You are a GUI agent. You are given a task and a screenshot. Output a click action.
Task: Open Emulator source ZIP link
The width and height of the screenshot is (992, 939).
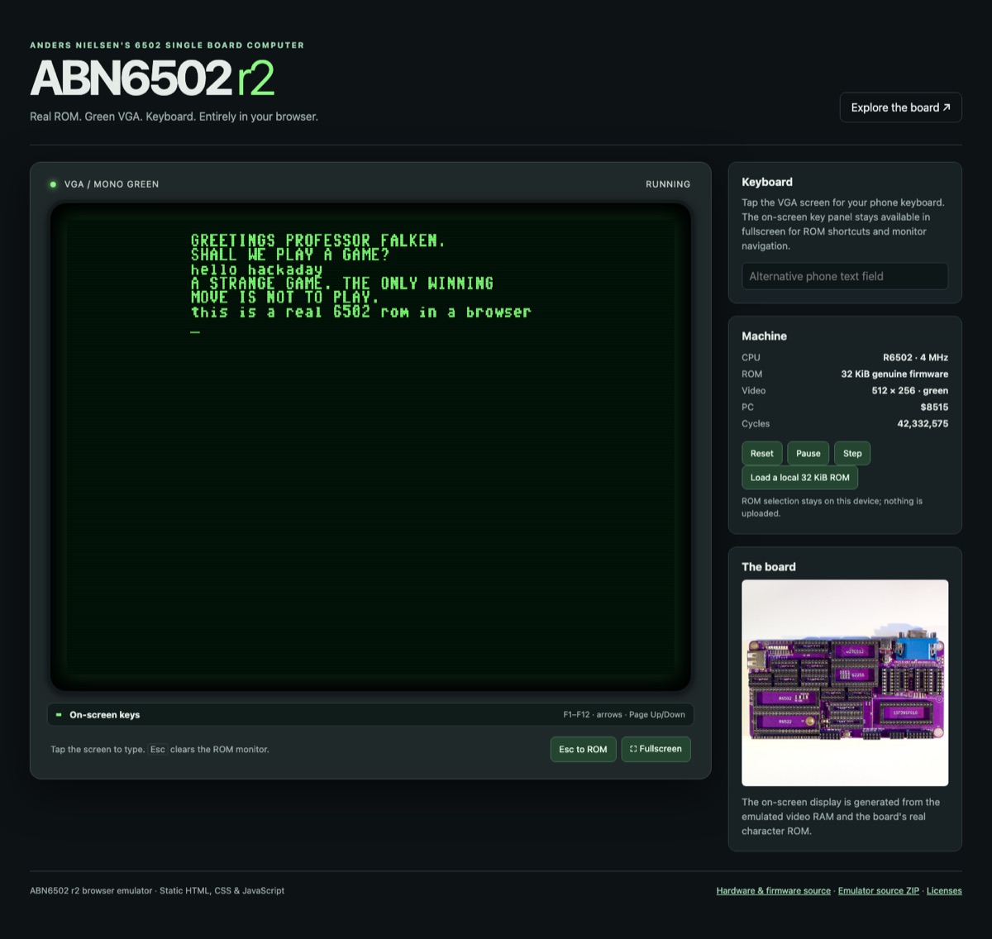point(878,890)
